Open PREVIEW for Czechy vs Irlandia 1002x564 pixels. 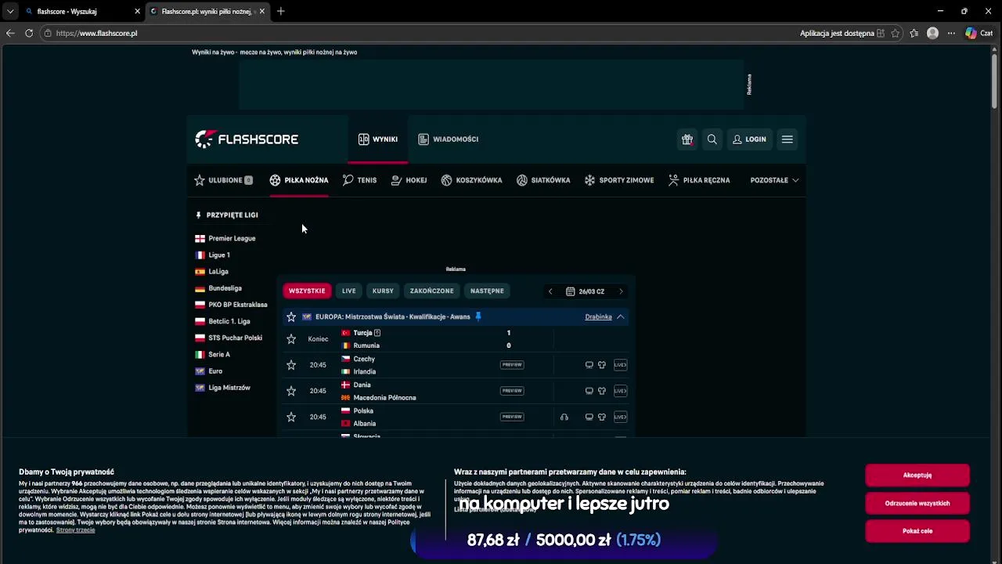tap(512, 365)
